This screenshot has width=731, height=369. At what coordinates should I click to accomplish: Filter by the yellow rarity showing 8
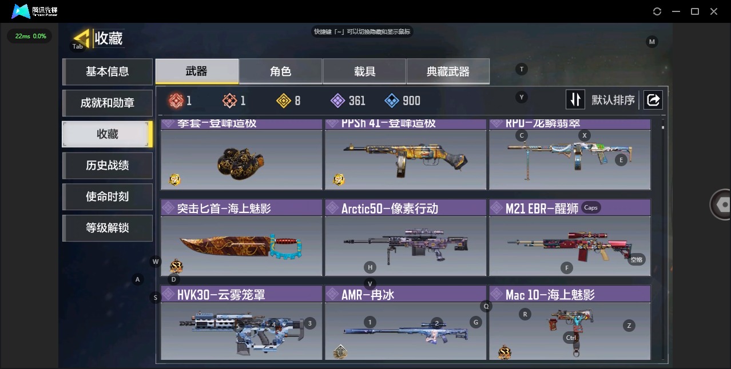(284, 101)
